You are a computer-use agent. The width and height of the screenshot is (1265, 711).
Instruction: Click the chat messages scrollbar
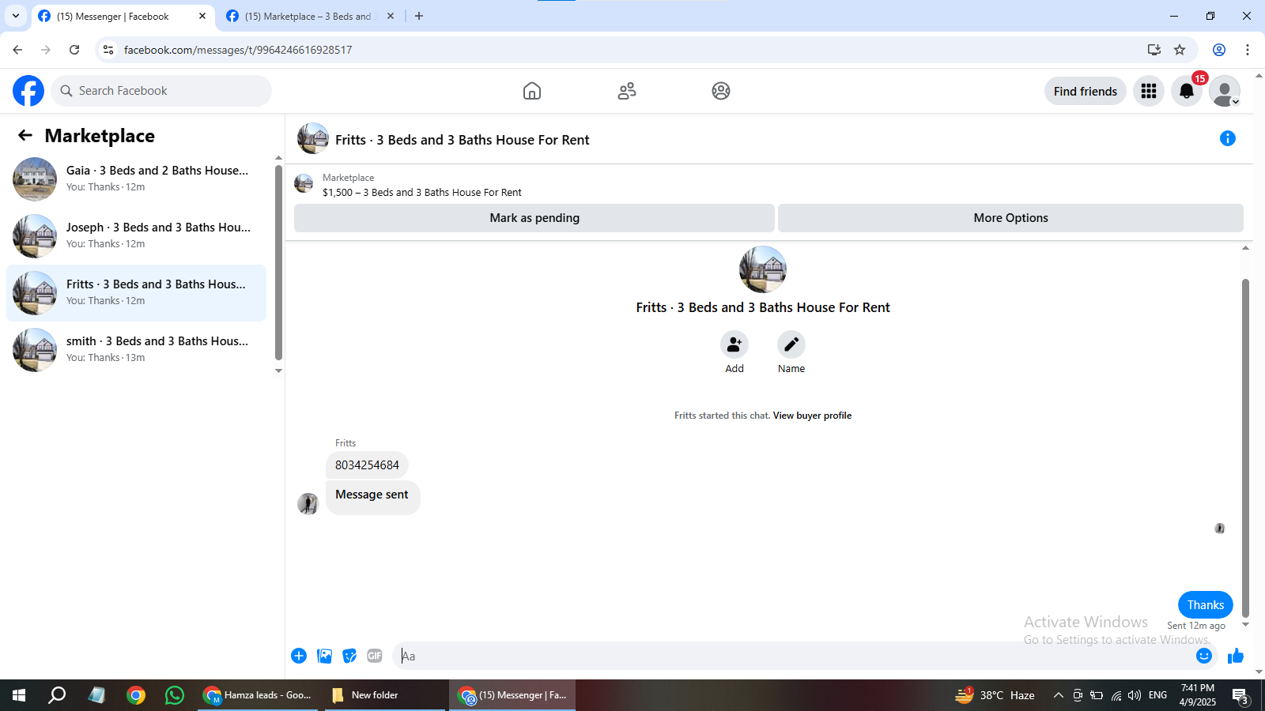pos(1245,448)
